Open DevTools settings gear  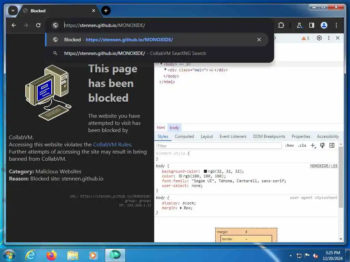click(x=319, y=38)
